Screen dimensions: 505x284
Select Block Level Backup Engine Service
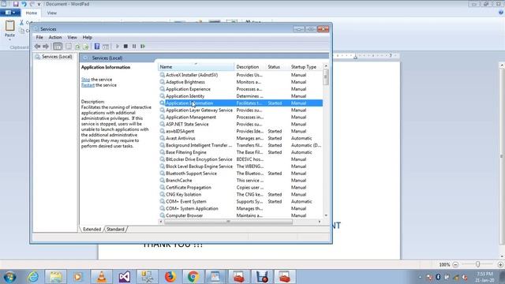241,166
